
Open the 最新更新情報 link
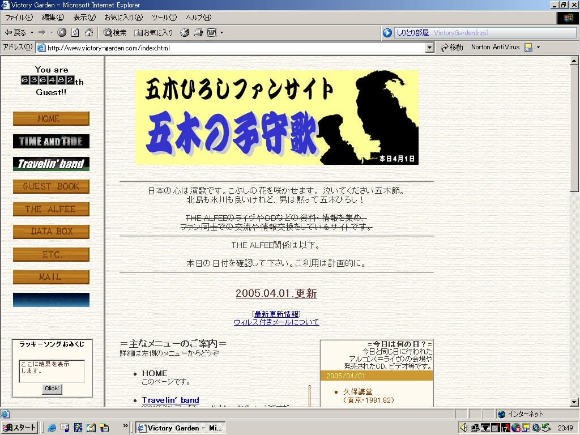(x=276, y=314)
